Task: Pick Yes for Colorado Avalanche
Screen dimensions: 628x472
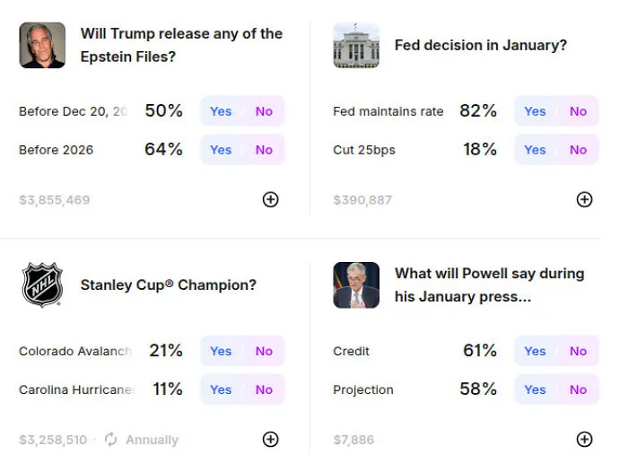Action: click(x=221, y=351)
